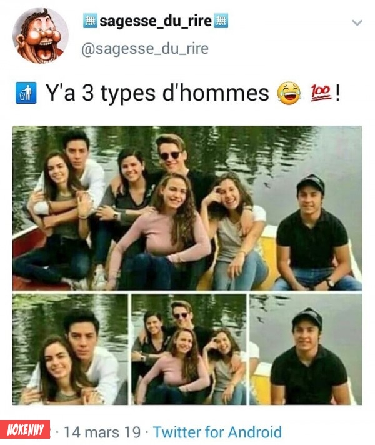The image size is (375, 445).
Task: Open the bottom-middle photo of man with three women
Action: click(x=189, y=349)
